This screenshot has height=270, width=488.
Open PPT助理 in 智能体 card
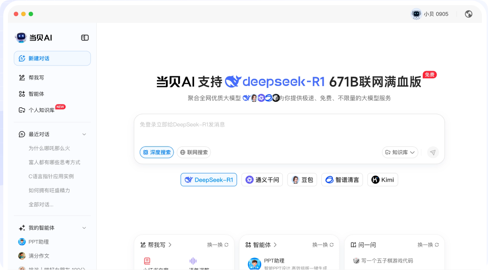pyautogui.click(x=288, y=264)
